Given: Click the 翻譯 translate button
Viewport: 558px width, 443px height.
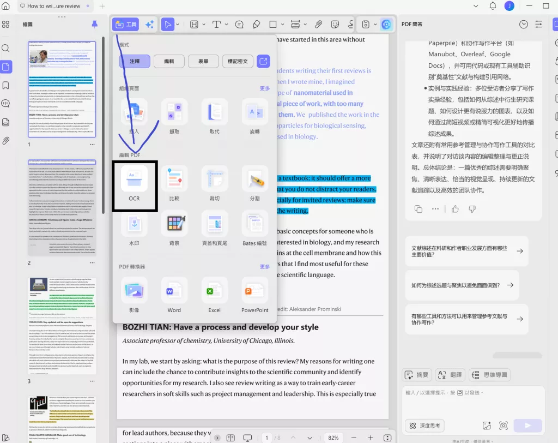Looking at the screenshot, I should point(451,375).
